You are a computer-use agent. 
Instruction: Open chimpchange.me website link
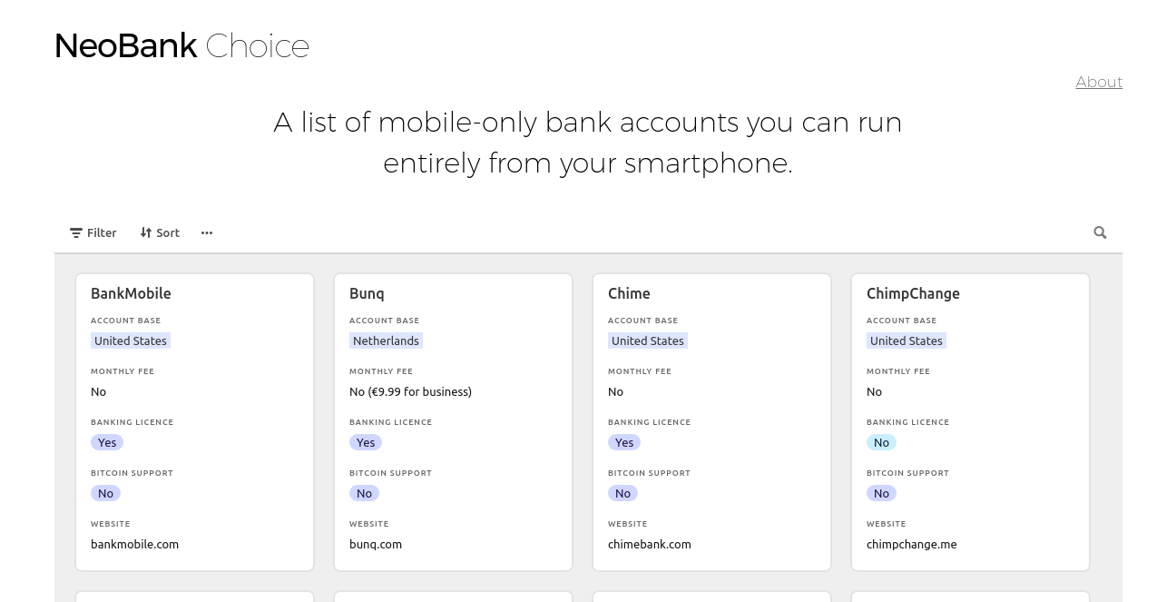pos(911,544)
